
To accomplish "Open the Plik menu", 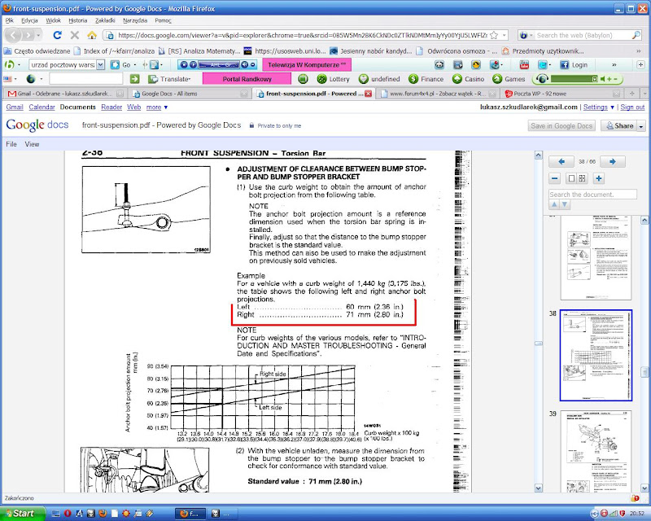I will [x=10, y=20].
